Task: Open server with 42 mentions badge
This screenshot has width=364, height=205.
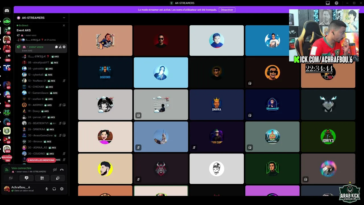Action: click(7, 94)
